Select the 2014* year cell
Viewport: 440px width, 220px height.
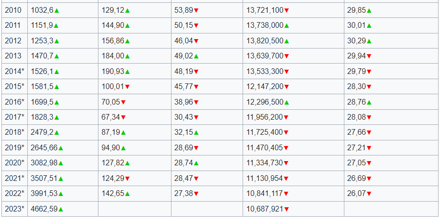[14, 72]
